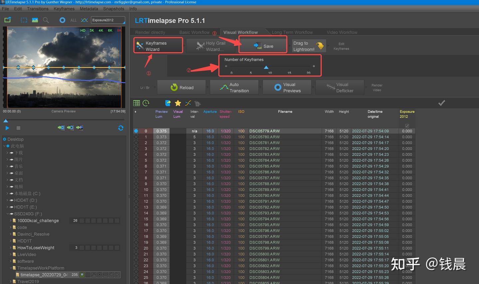
Task: Click the Auto Transition button
Action: [235, 88]
